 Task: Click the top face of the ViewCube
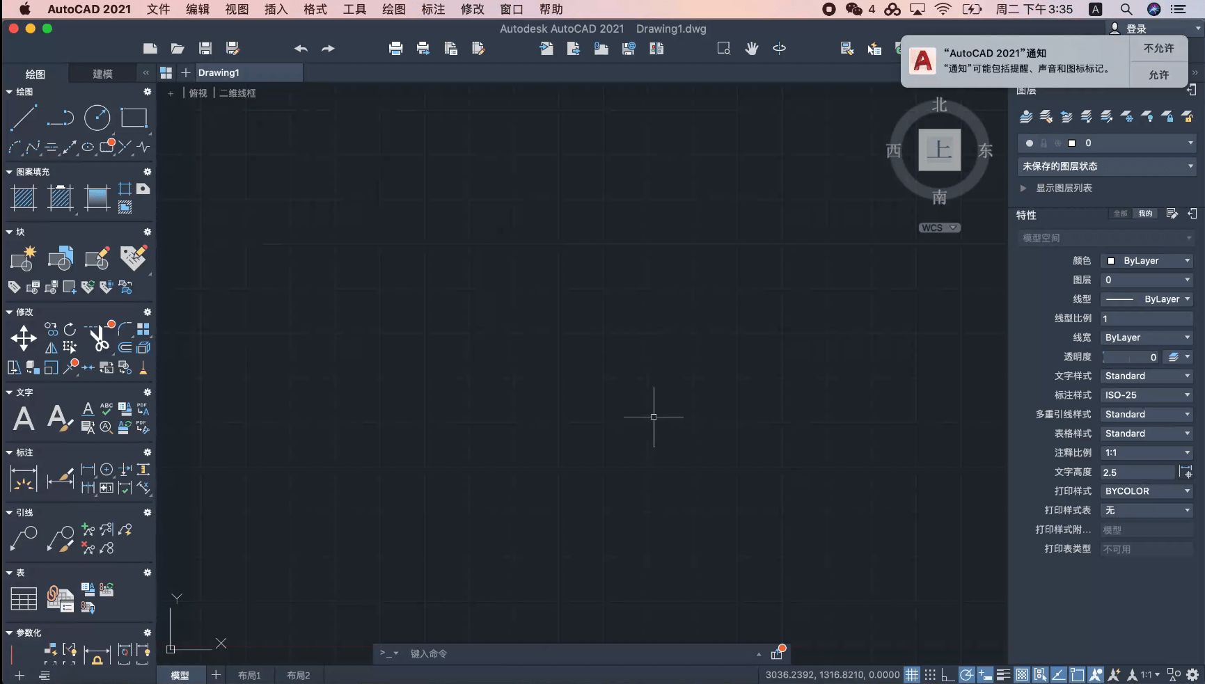[940, 150]
